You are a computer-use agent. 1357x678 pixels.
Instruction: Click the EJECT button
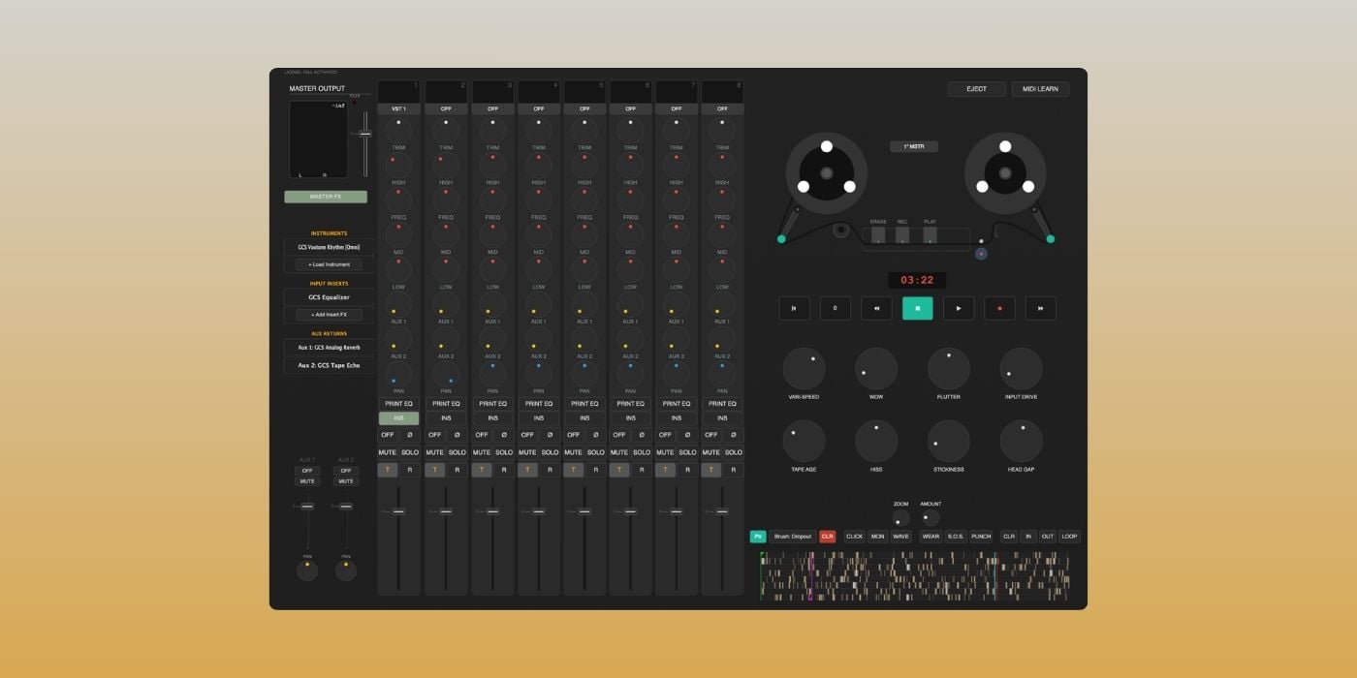tap(977, 89)
